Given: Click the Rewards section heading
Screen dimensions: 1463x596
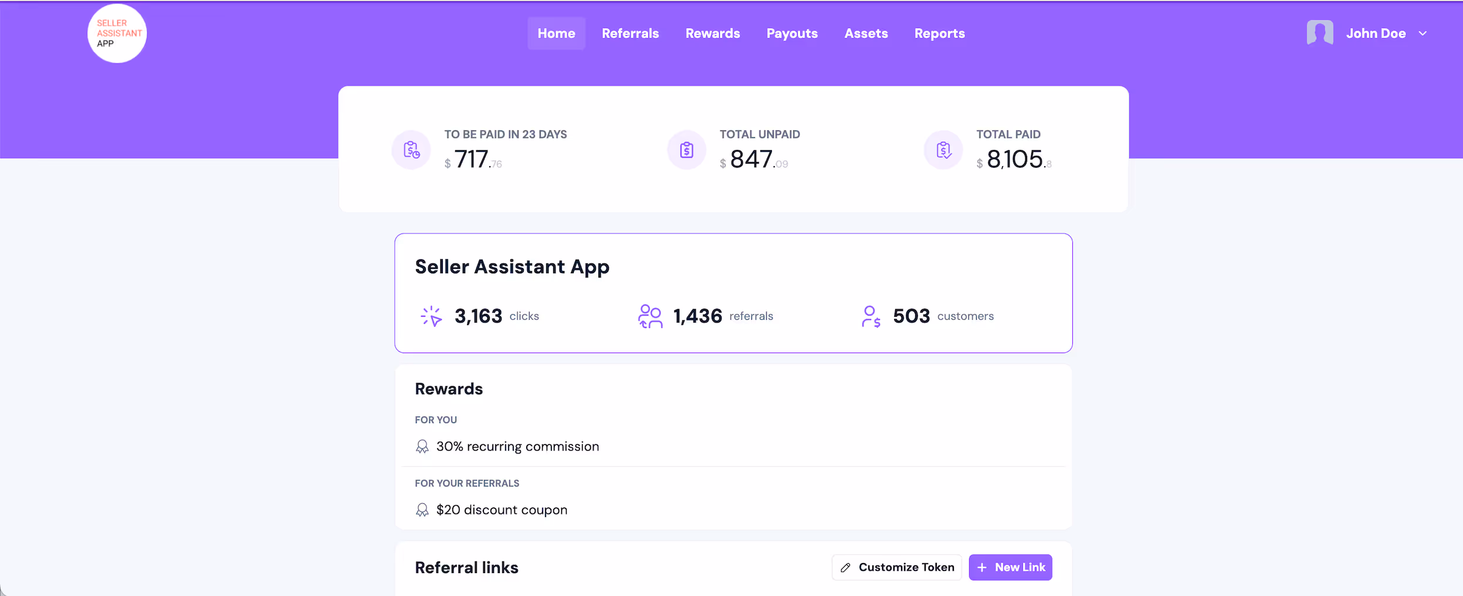Looking at the screenshot, I should (449, 389).
